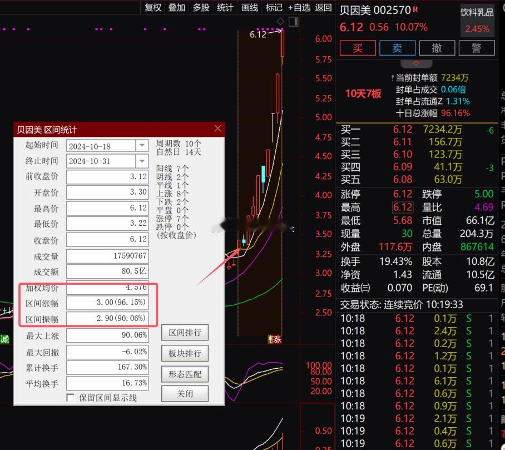Screen dimensions: 505x450
Task: Click the 交易状态 连续竞价 status line
Action: (x=402, y=304)
